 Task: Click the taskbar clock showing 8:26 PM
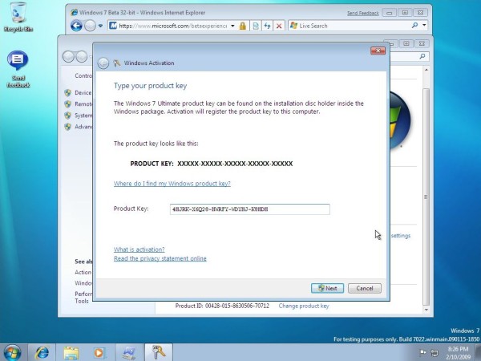[x=458, y=353]
